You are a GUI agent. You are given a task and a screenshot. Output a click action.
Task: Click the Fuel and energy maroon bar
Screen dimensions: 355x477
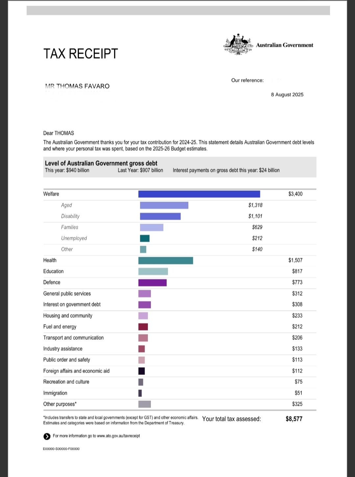pyautogui.click(x=143, y=327)
